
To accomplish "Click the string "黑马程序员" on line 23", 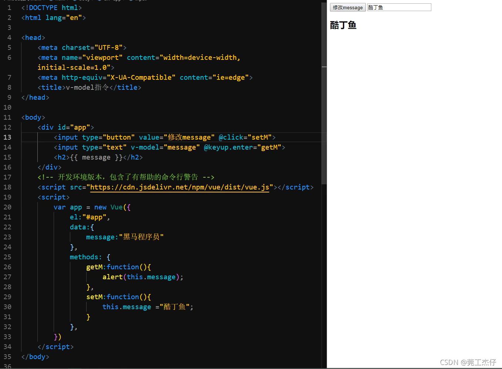I will click(141, 237).
